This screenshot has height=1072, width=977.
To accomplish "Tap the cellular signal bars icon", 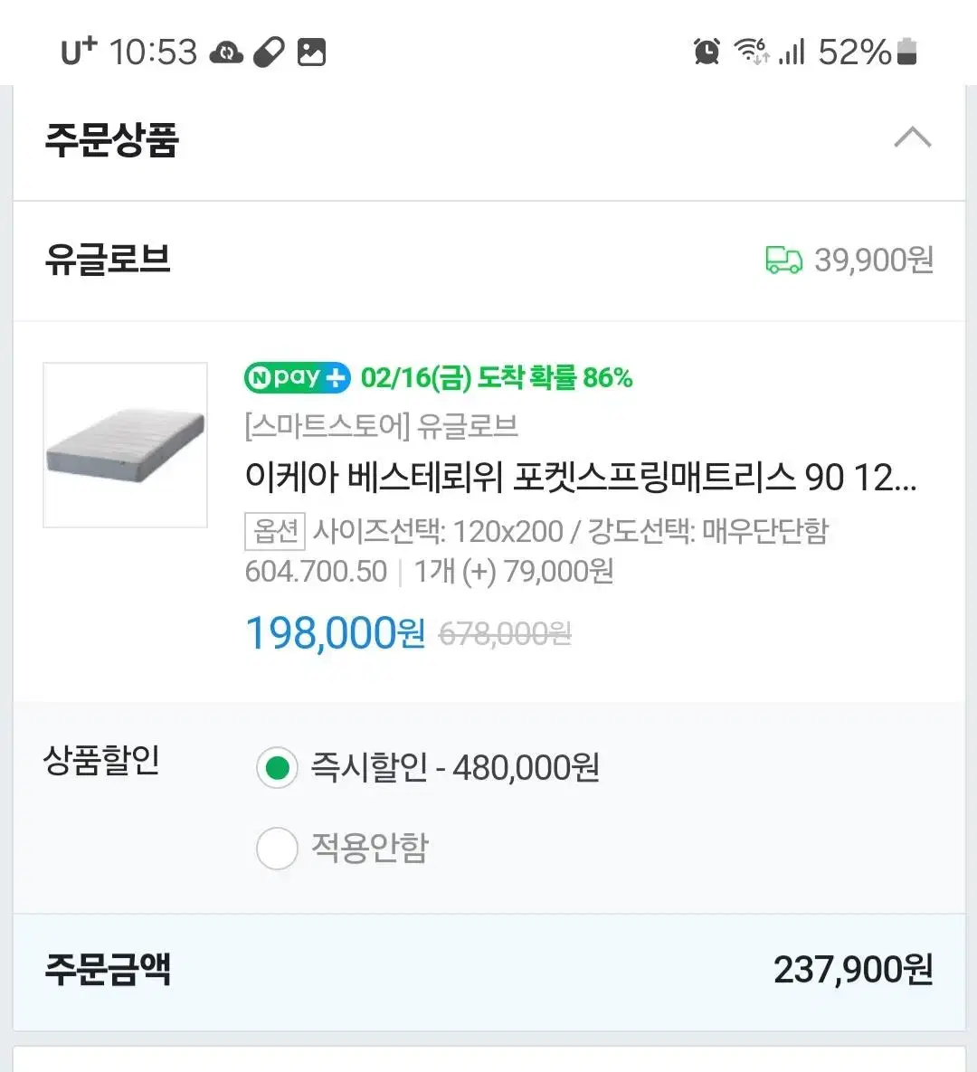I will click(x=792, y=52).
